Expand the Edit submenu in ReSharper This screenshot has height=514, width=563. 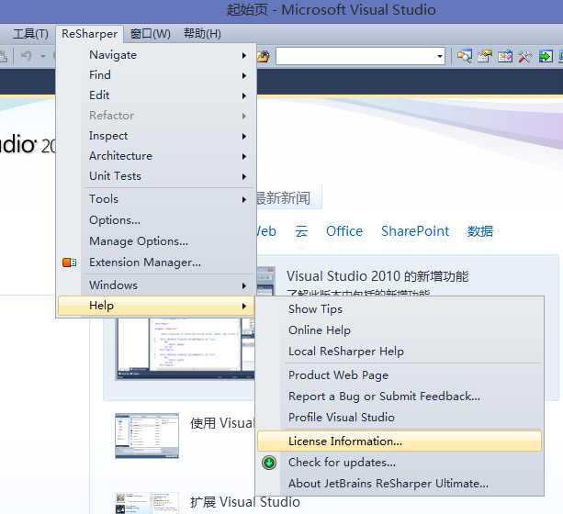(x=156, y=95)
